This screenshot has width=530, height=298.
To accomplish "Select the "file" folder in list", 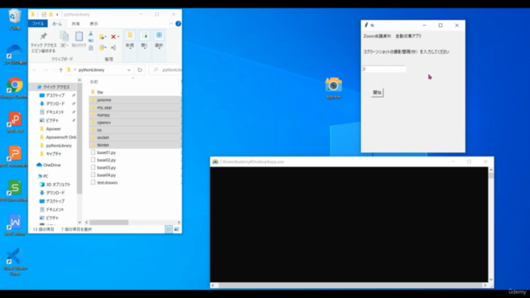I will tap(100, 92).
